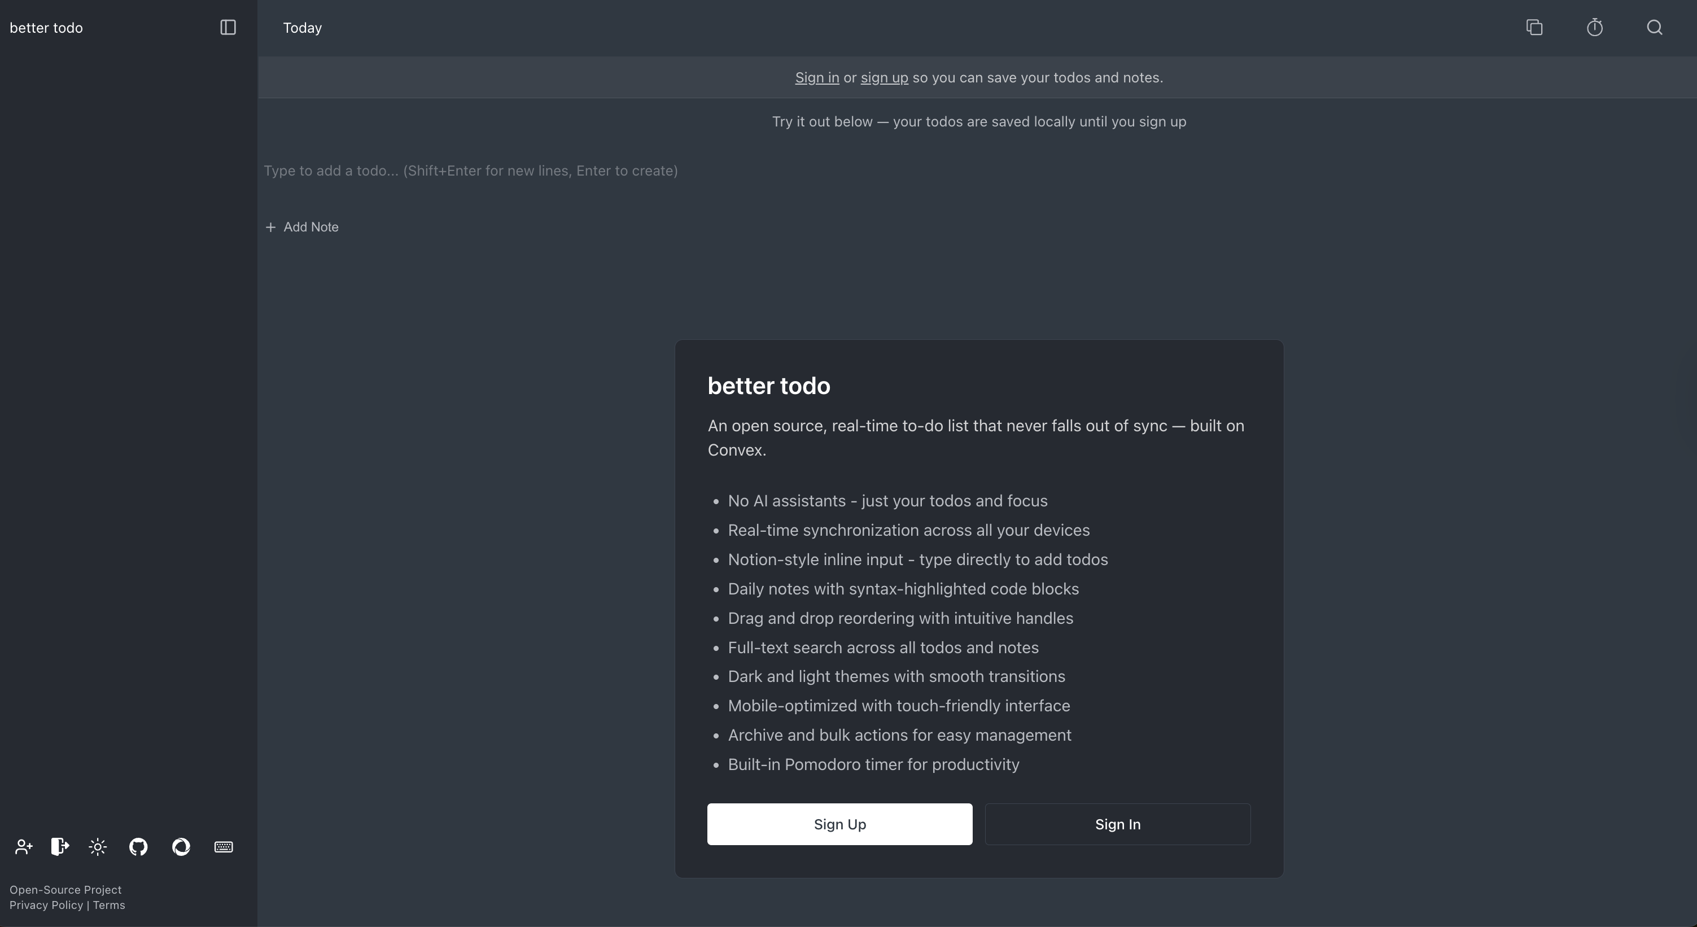Toggle light theme sun icon
The image size is (1697, 927).
pos(98,847)
